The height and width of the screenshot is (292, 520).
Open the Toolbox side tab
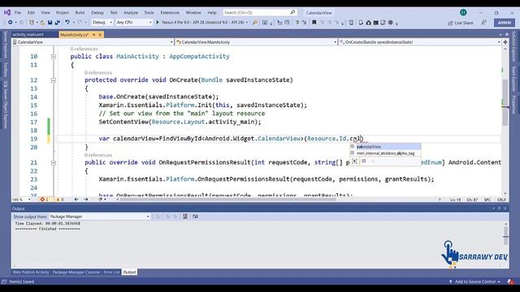[5, 70]
